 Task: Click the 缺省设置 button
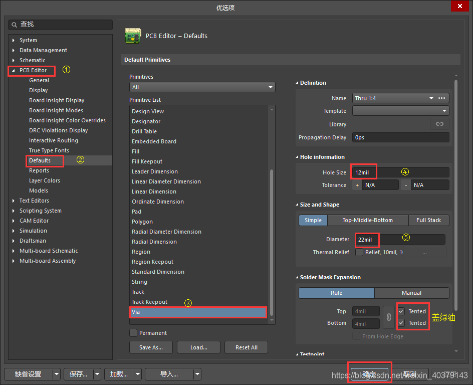[29, 374]
